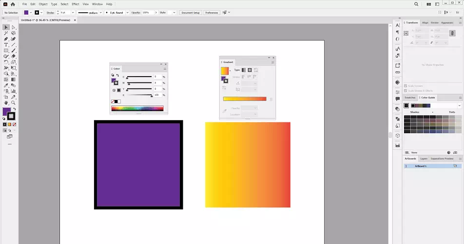Open the Uniform variable width profile dropdown
The width and height of the screenshot is (464, 244).
(100, 12)
